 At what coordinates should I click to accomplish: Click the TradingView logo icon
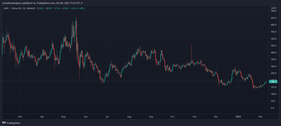(4, 123)
